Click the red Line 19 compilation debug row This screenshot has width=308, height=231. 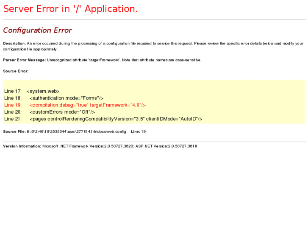(x=75, y=105)
